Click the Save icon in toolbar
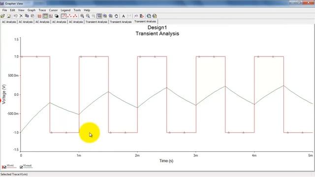This screenshot has height=177, width=315. coord(9,16)
